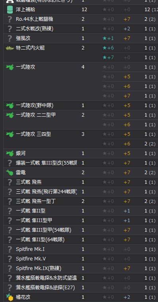Click question mark icon beside Ro.44水上戦闘機
Image resolution: width=158 pixels, height=302 pixels.
pos(10,19)
